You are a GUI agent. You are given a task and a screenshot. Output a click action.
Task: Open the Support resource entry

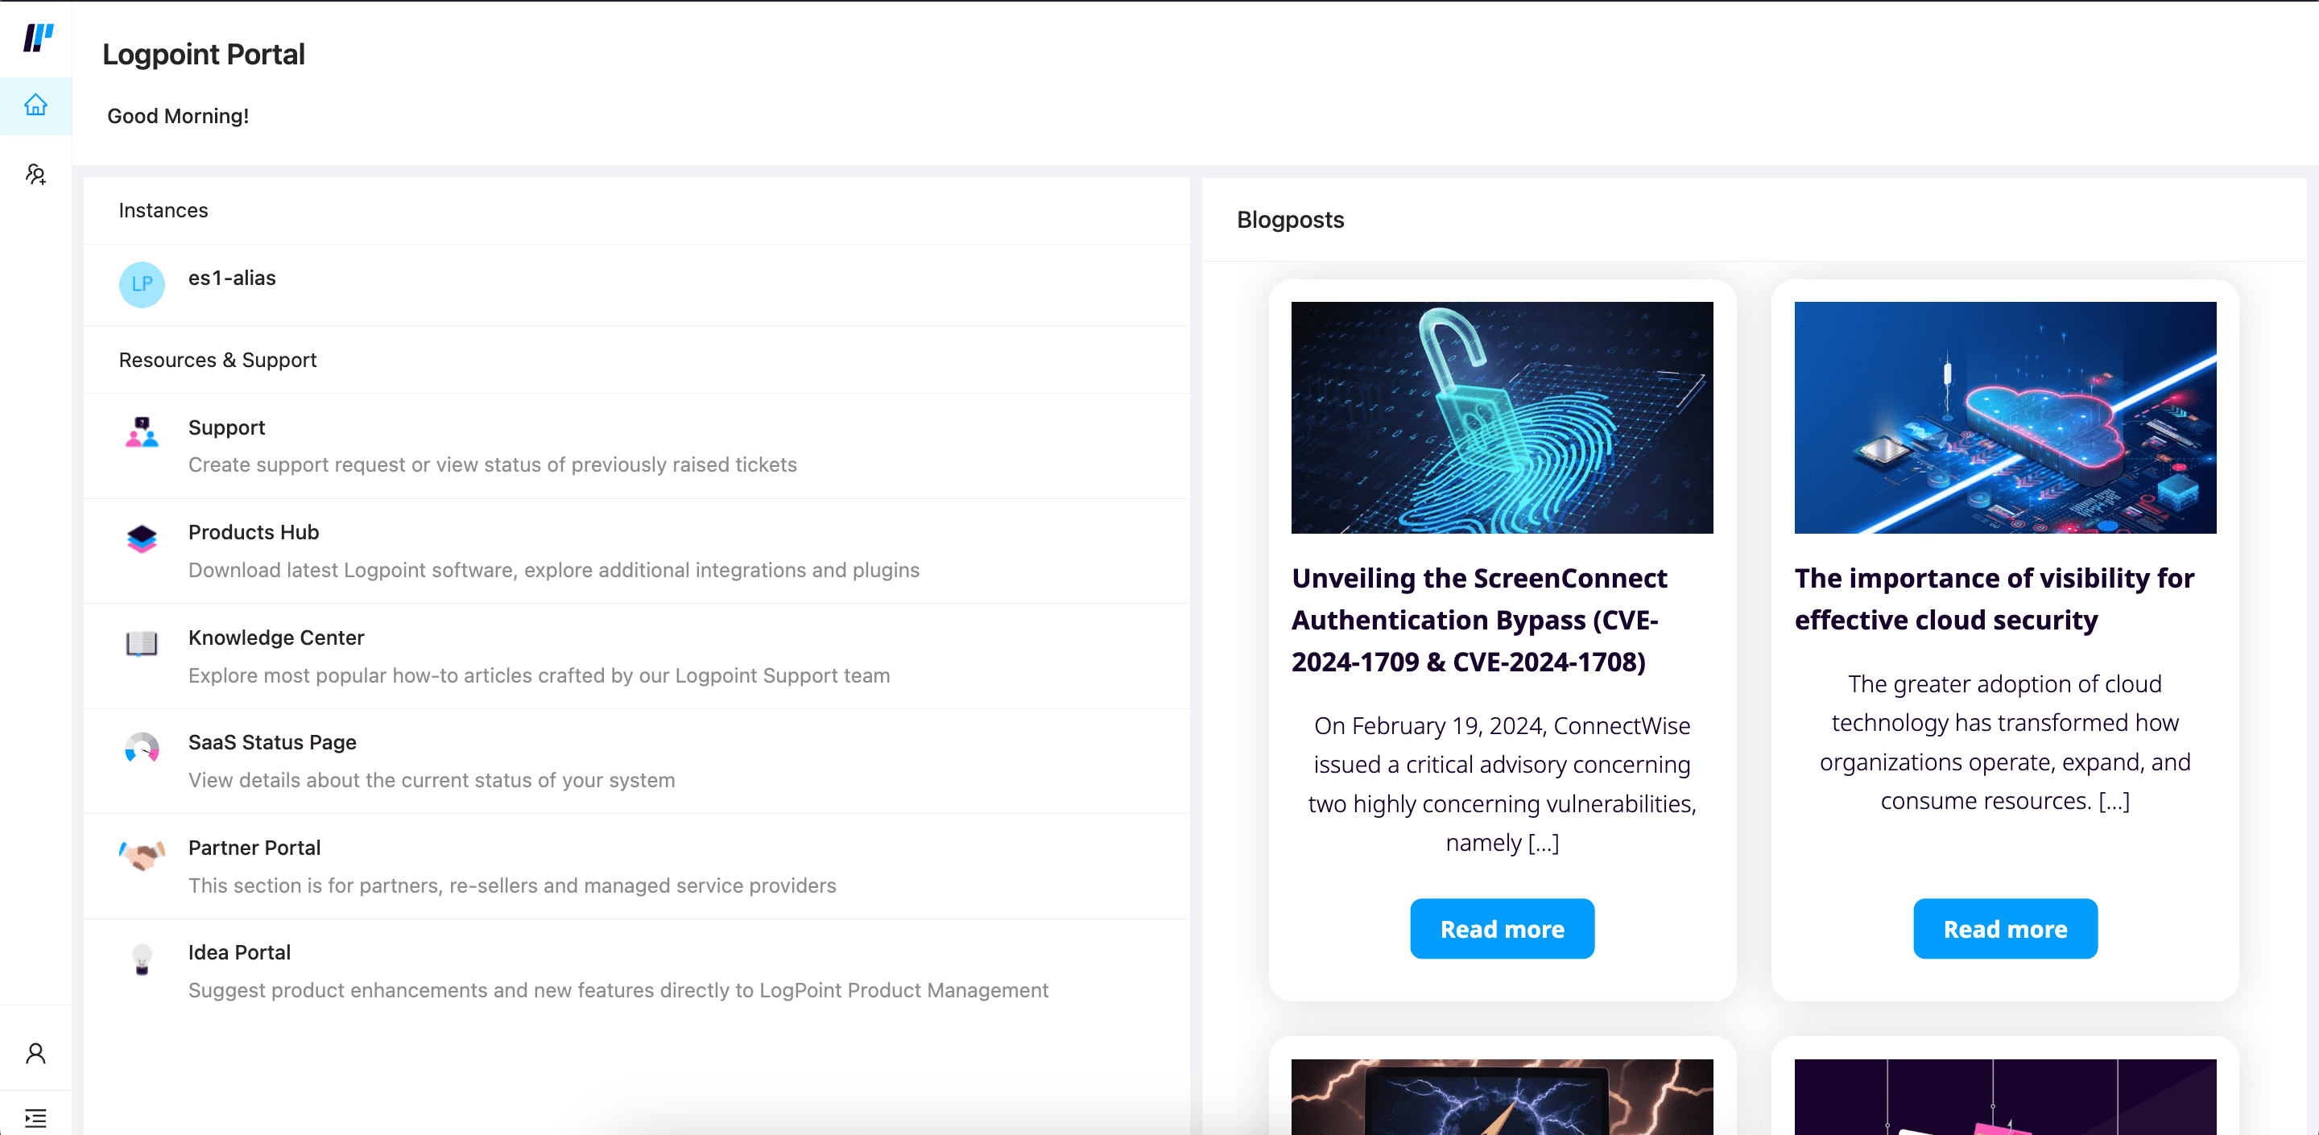point(226,427)
